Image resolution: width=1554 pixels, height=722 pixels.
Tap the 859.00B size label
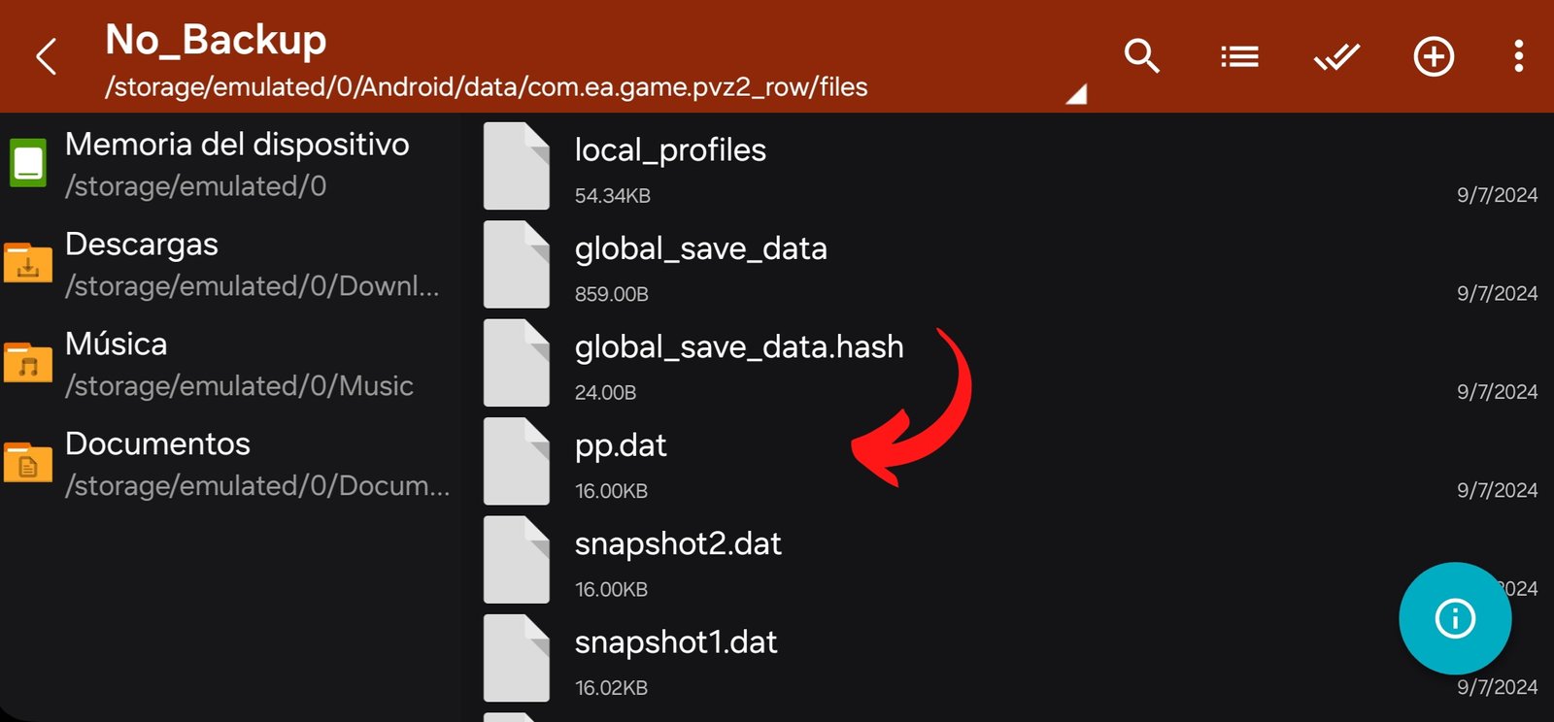611,294
